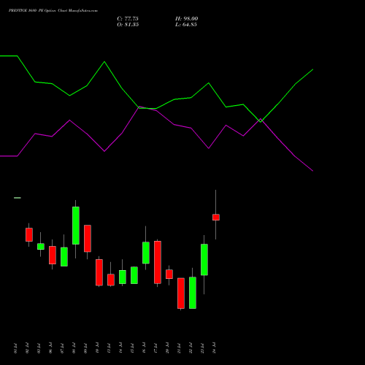Select the 21 Jul date label
Image resolution: width=365 pixels, height=365 pixels.
[179, 348]
